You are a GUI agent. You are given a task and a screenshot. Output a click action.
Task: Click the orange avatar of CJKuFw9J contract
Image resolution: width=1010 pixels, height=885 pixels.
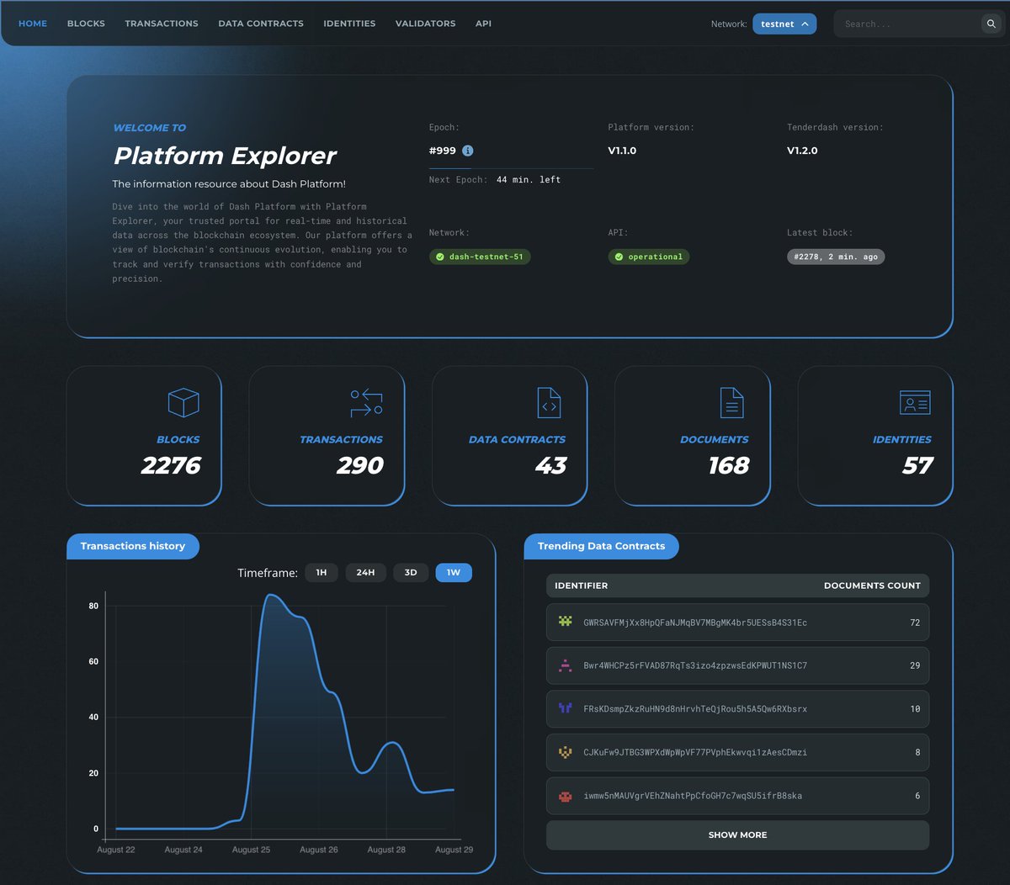pyautogui.click(x=566, y=752)
